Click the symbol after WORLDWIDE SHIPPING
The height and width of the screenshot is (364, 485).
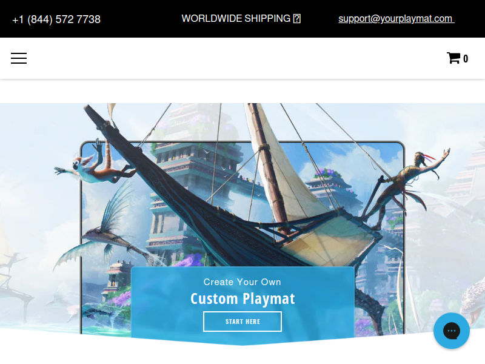296,19
